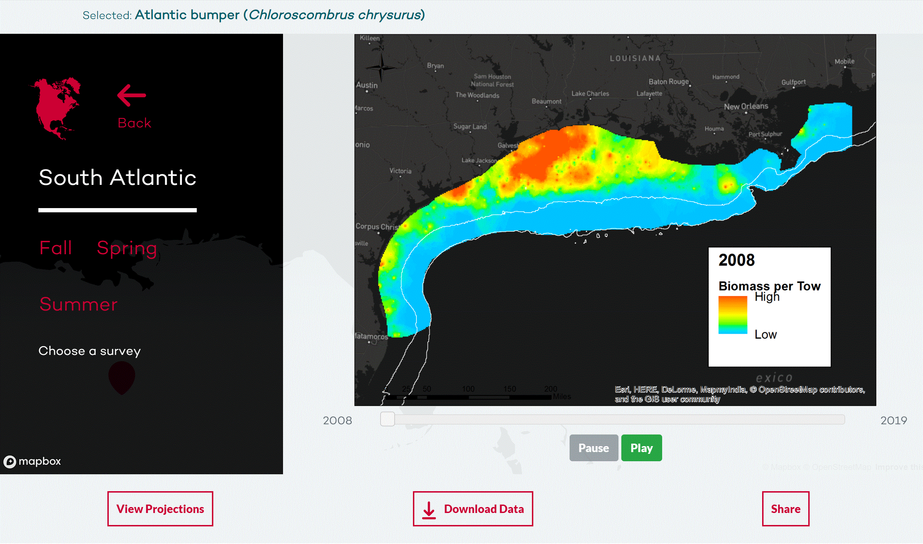Click the Share button
Screen dimensions: 923x544
pyautogui.click(x=786, y=509)
